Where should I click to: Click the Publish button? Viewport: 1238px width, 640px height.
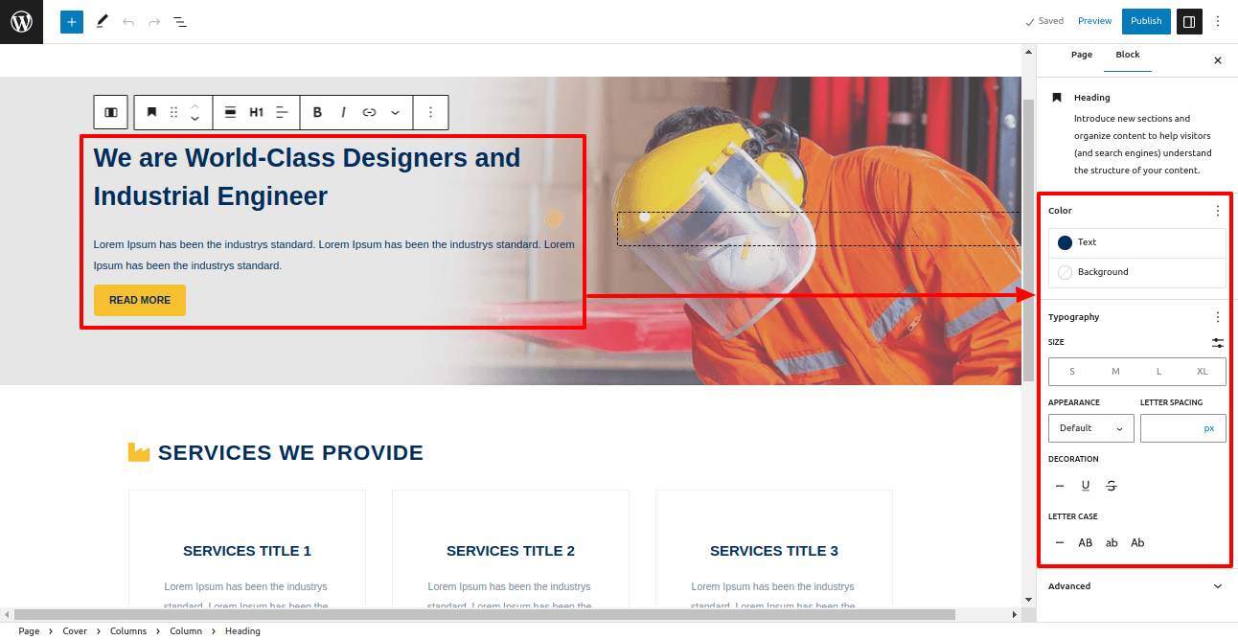pyautogui.click(x=1145, y=21)
